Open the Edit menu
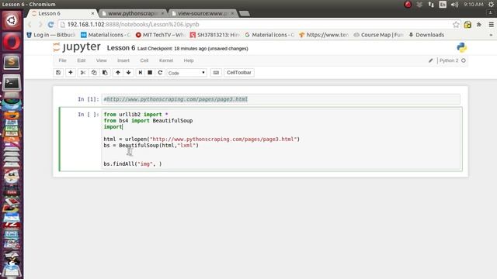Image resolution: width=497 pixels, height=279 pixels. 81,60
